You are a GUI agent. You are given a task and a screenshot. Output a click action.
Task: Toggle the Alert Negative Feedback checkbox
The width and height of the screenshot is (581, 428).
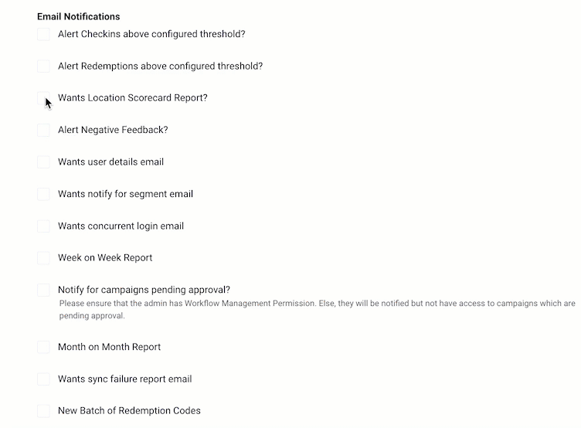tap(43, 130)
